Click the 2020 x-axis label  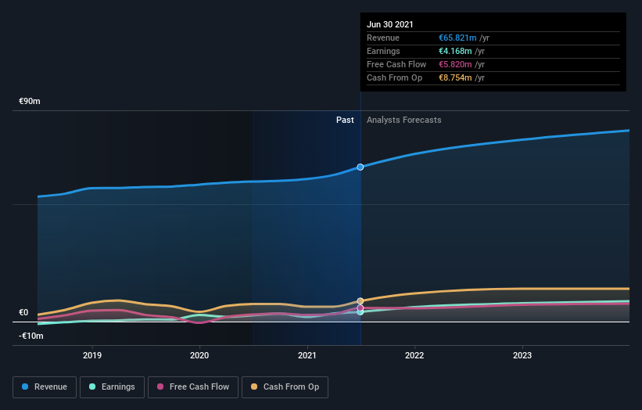point(199,355)
